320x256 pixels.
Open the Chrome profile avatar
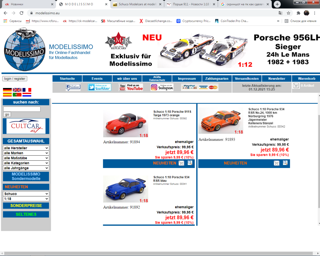coord(306,13)
